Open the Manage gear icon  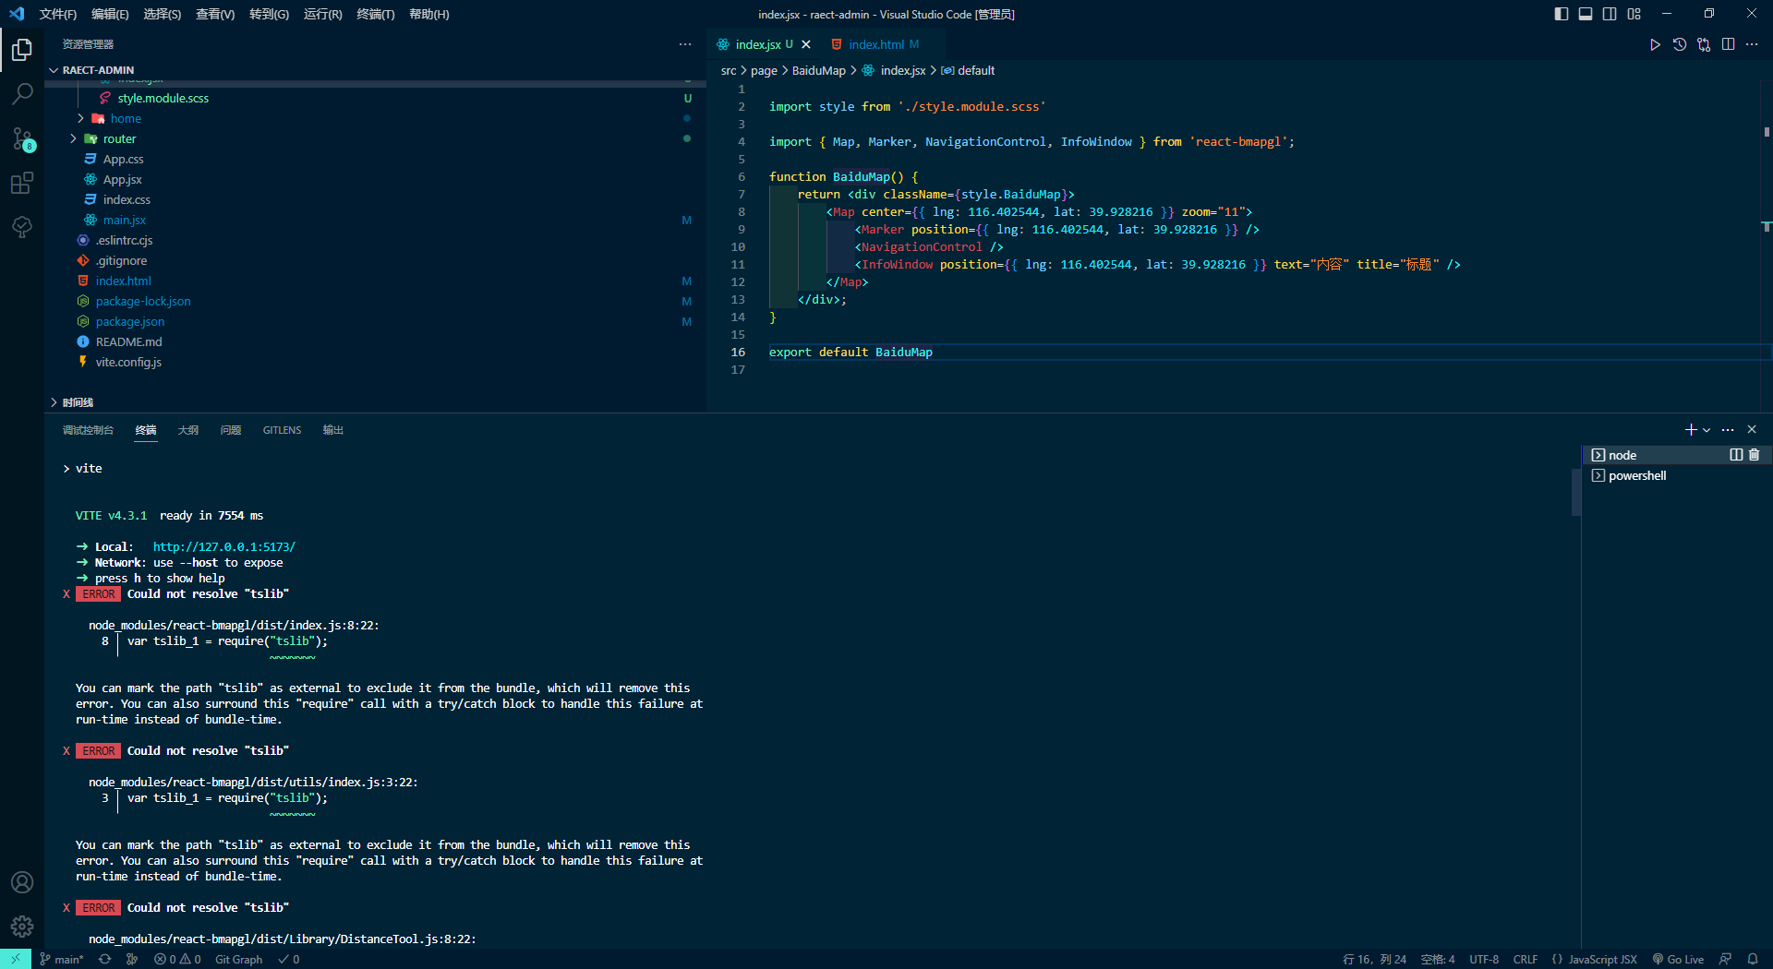[22, 927]
